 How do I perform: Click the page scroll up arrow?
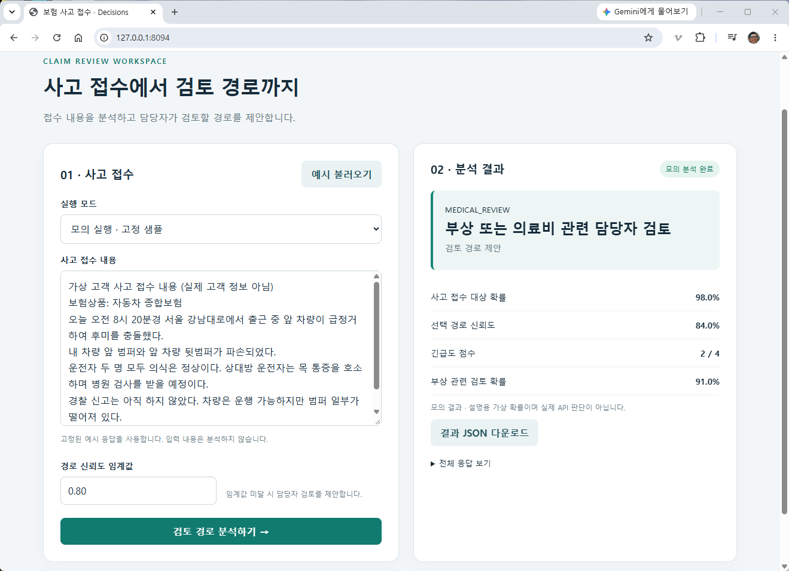coord(784,57)
